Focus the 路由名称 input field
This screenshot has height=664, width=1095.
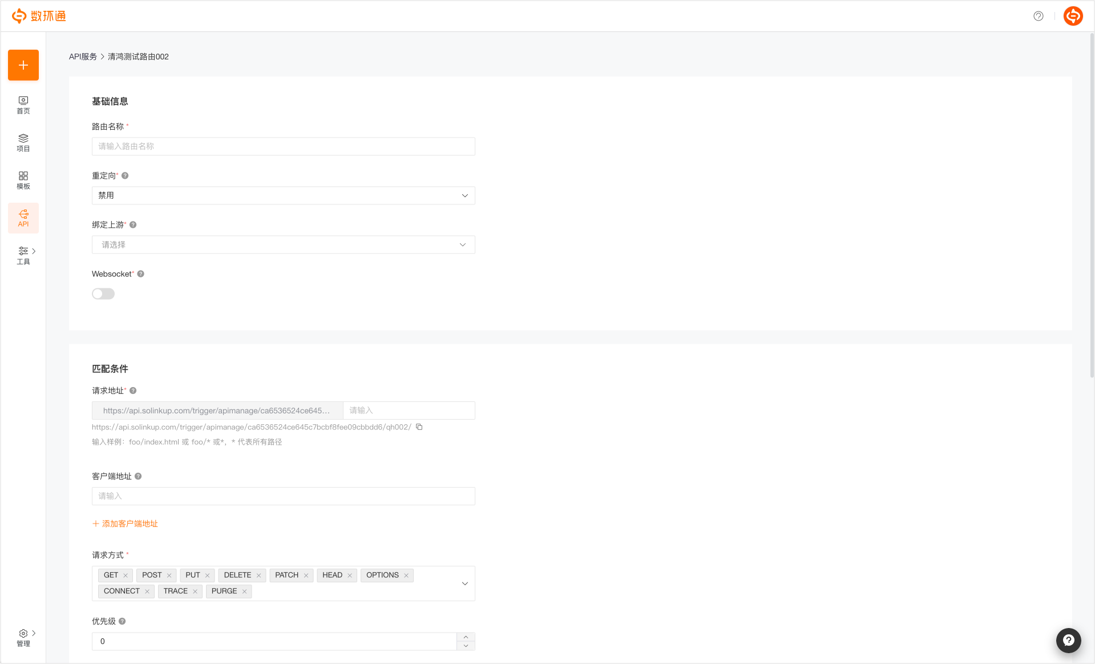pyautogui.click(x=283, y=146)
